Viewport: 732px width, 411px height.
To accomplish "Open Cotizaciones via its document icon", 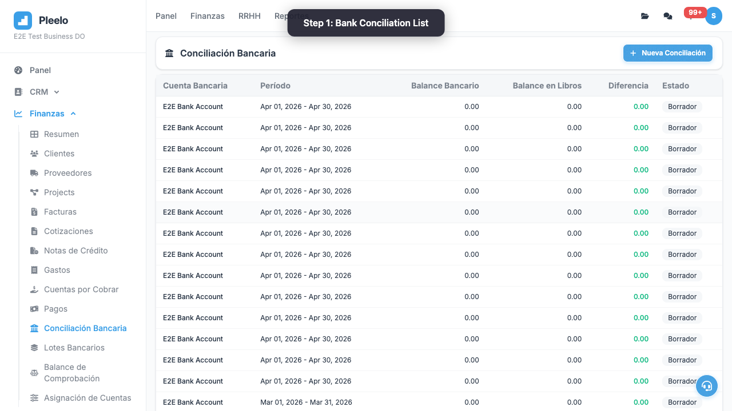I will coord(34,231).
